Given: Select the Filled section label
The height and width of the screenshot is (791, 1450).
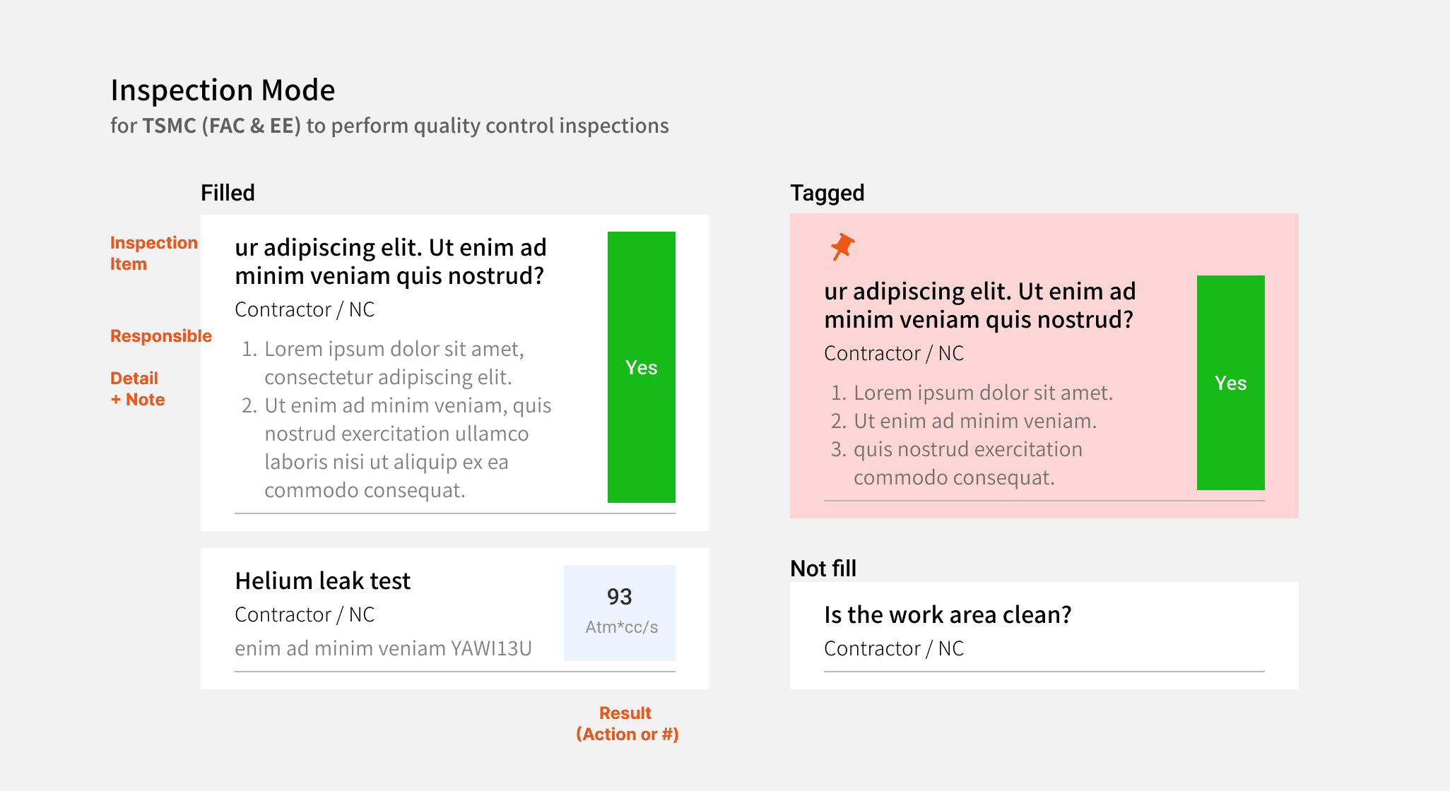Looking at the screenshot, I should 228,193.
